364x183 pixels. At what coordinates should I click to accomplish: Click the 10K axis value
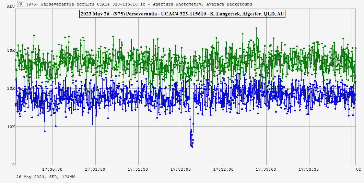tap(12, 127)
